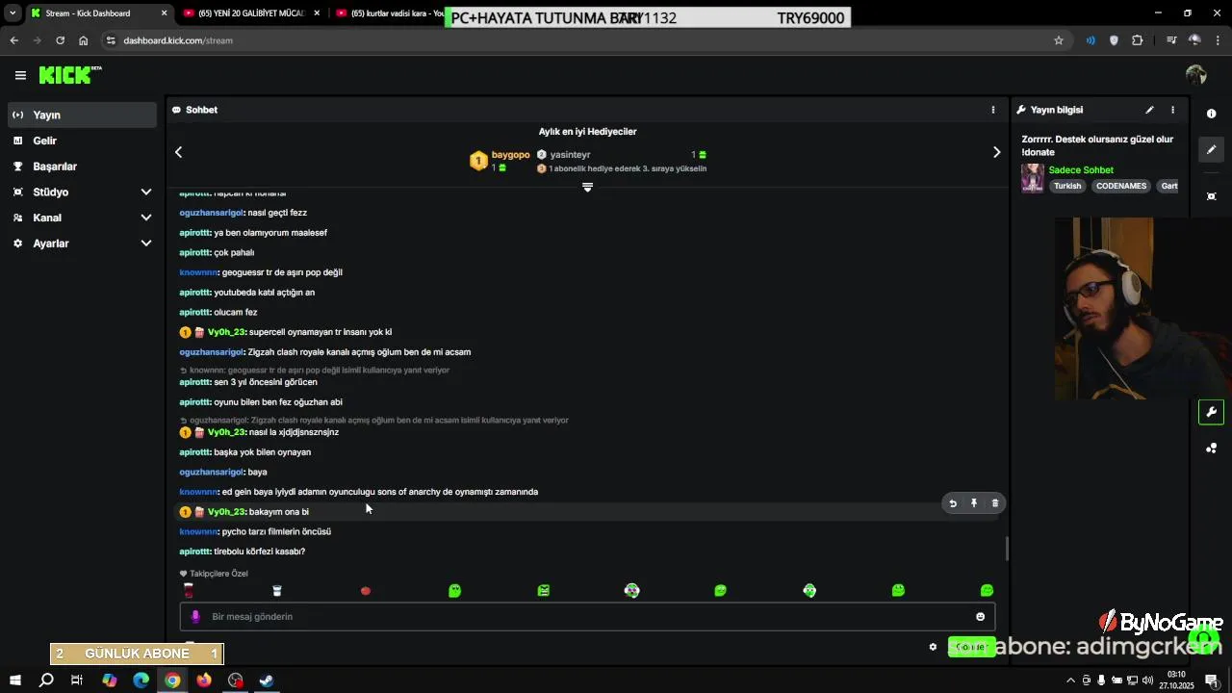Open Windows Start menu

pyautogui.click(x=14, y=680)
